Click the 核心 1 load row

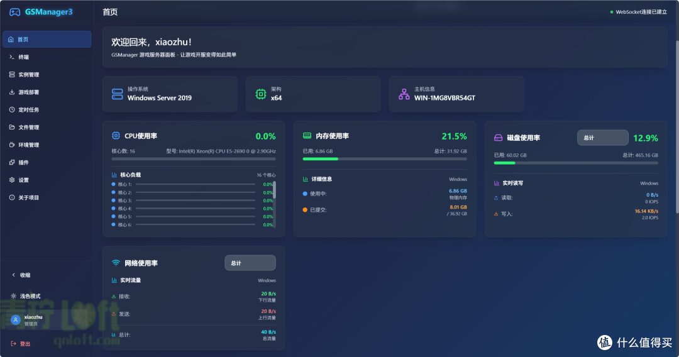(x=192, y=184)
